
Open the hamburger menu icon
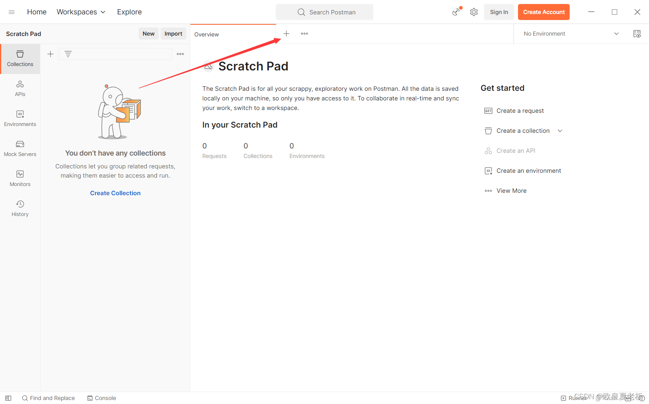[12, 12]
